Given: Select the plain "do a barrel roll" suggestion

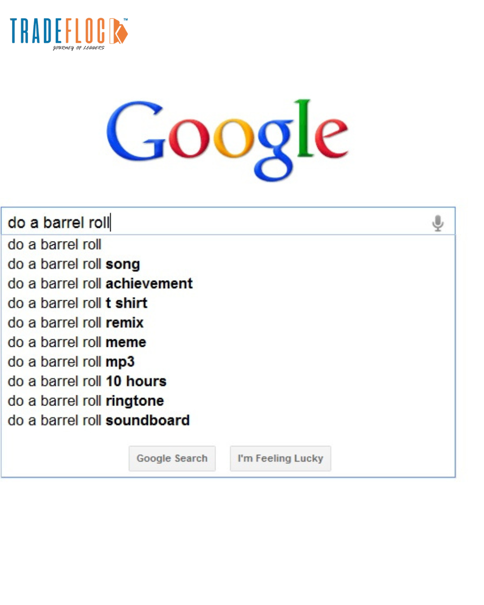Looking at the screenshot, I should (x=55, y=245).
